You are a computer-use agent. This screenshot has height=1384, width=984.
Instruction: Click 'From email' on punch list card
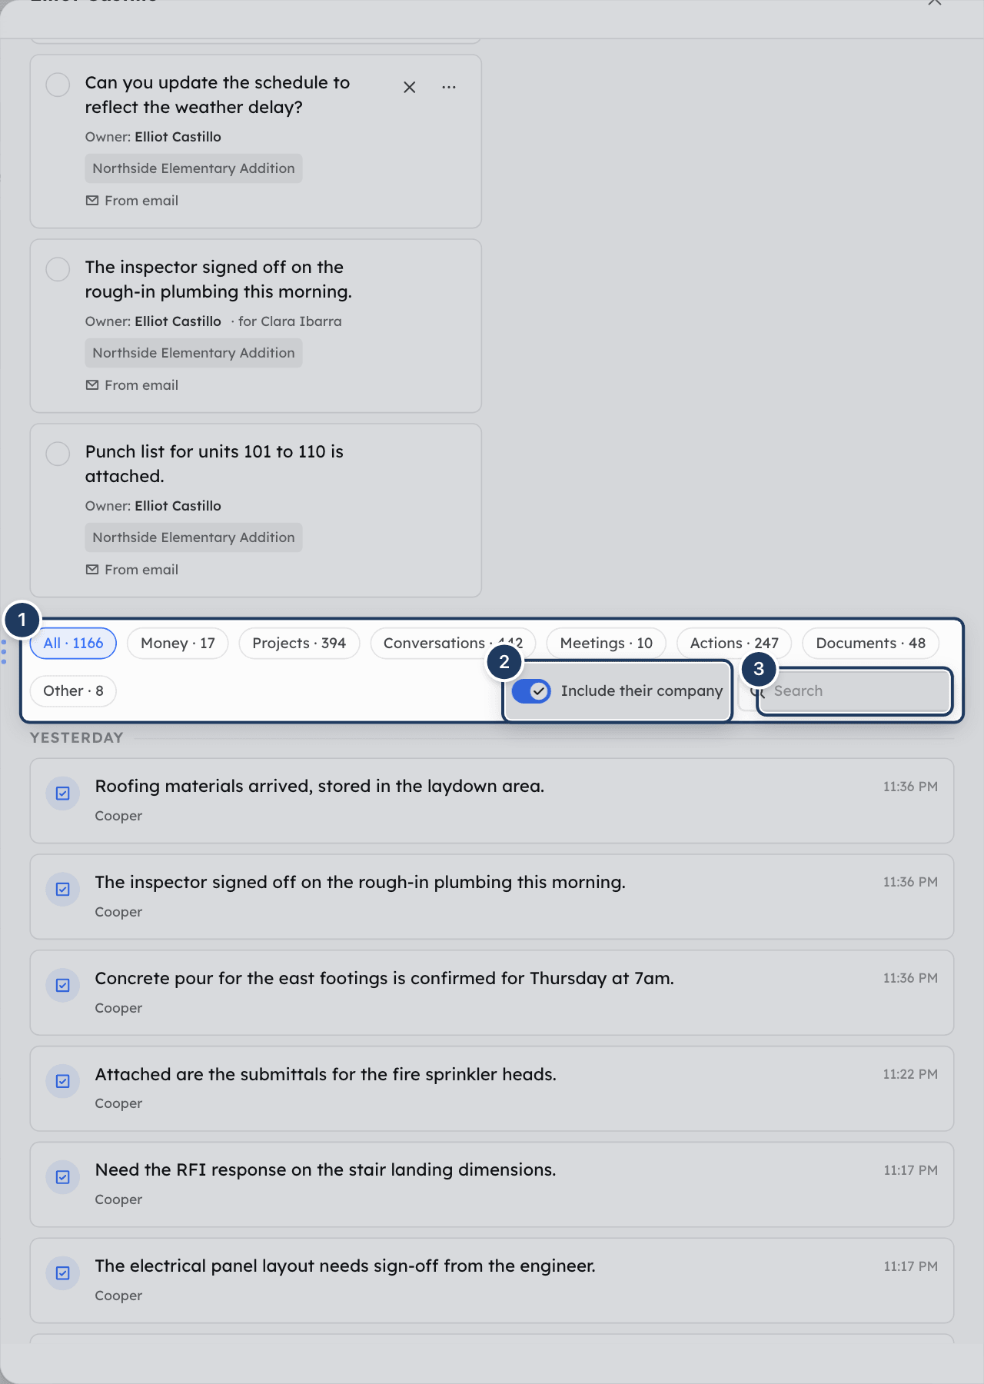pyautogui.click(x=141, y=570)
